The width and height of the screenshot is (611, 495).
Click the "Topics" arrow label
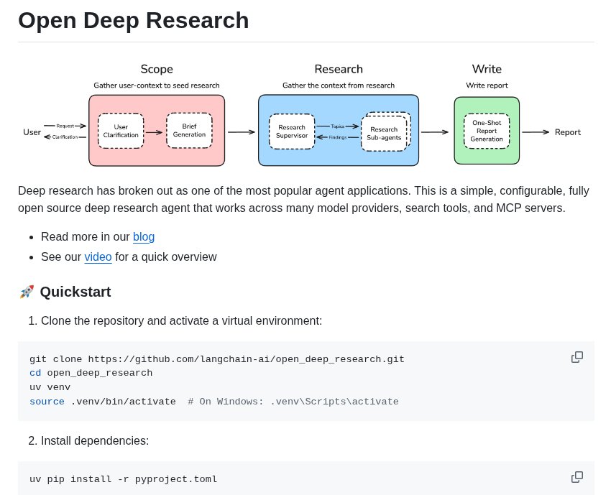(337, 126)
